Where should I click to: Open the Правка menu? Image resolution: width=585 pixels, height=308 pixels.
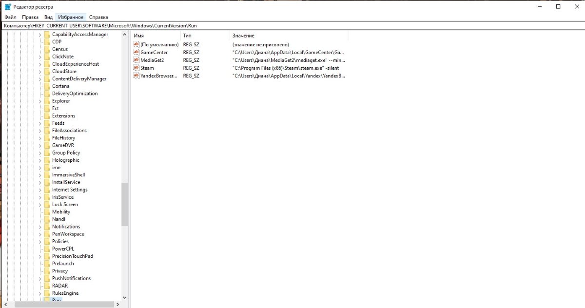30,17
